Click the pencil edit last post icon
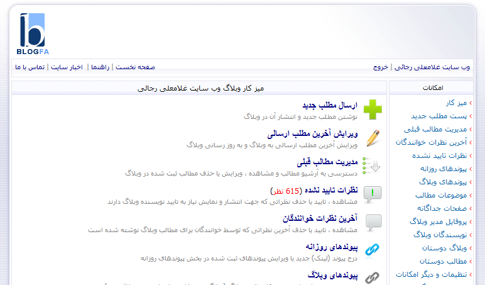Image resolution: width=485 pixels, height=285 pixels. coord(373,137)
